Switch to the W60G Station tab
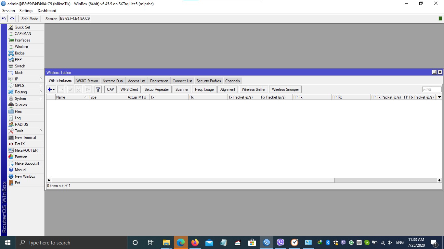Screen dimensions: 444x249 [87, 81]
